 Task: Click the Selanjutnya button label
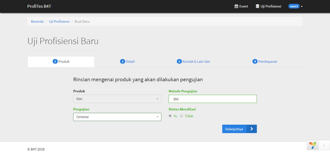[x=234, y=129]
